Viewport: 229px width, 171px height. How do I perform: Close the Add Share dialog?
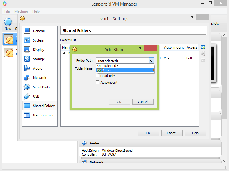coord(151,48)
